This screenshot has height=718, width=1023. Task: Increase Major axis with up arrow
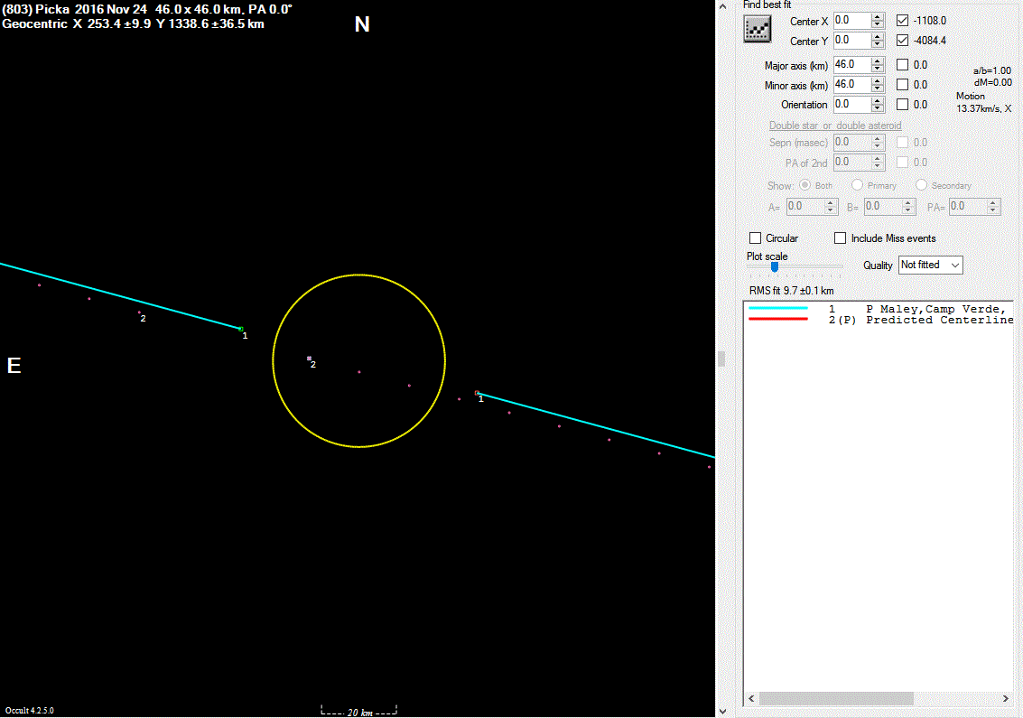click(x=878, y=61)
